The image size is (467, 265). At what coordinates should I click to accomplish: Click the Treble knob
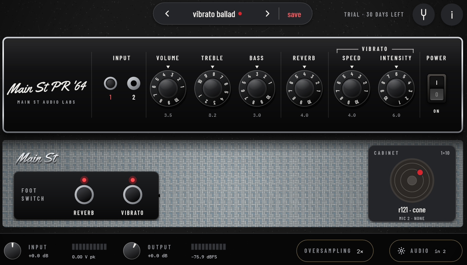[x=212, y=88]
